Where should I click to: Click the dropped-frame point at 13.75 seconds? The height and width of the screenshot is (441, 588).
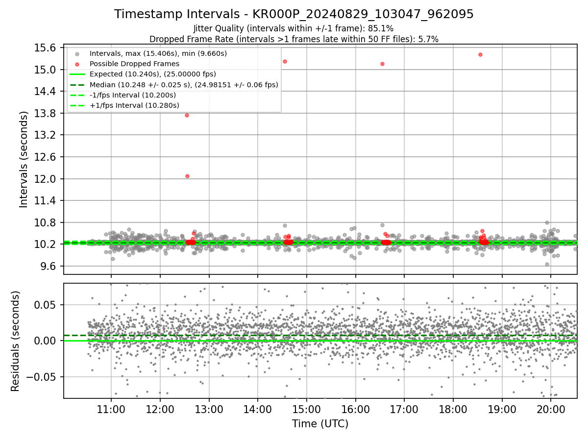[x=187, y=115]
